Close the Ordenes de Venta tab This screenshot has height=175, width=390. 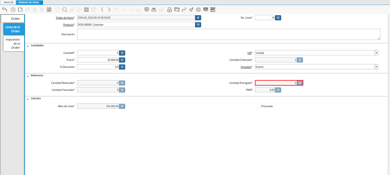pyautogui.click(x=41, y=2)
